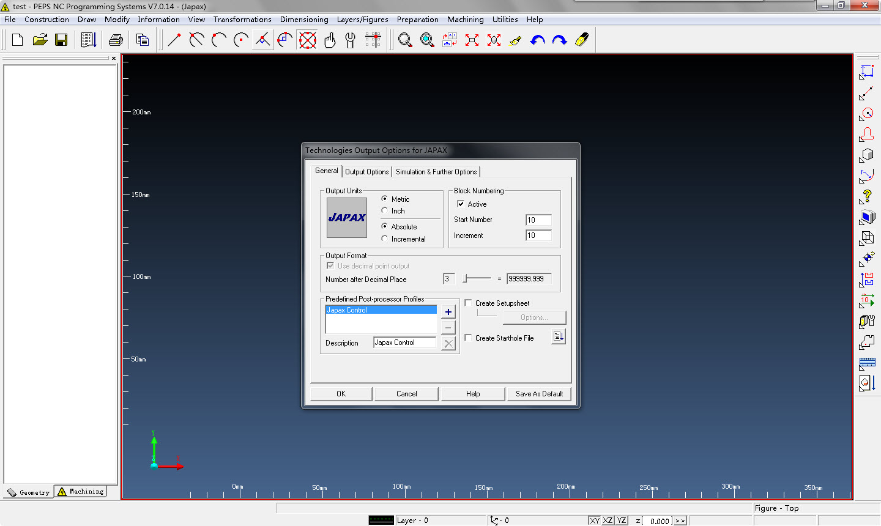Click the yellow question mark icon in right toolbar

866,196
